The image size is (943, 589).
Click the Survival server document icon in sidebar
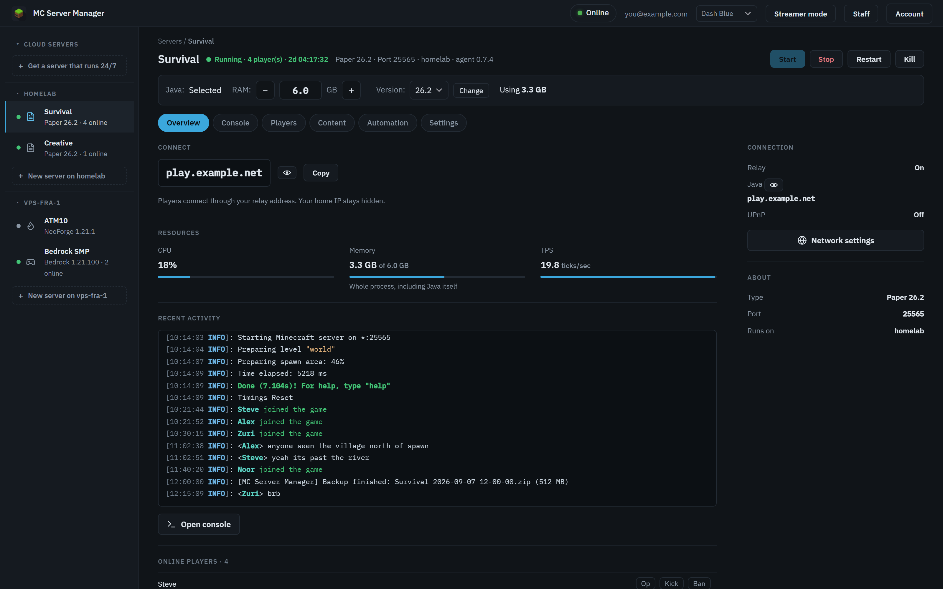click(31, 117)
